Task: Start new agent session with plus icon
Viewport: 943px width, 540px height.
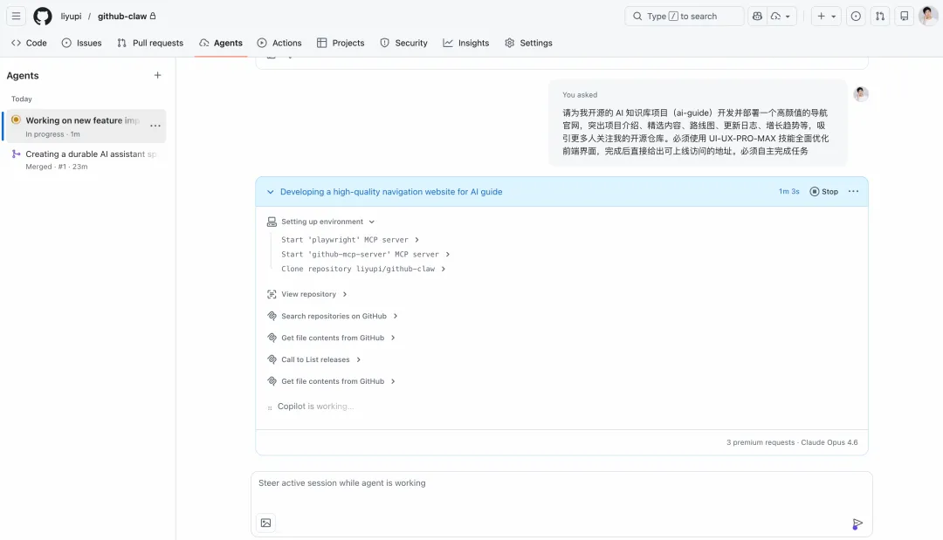Action: 158,76
